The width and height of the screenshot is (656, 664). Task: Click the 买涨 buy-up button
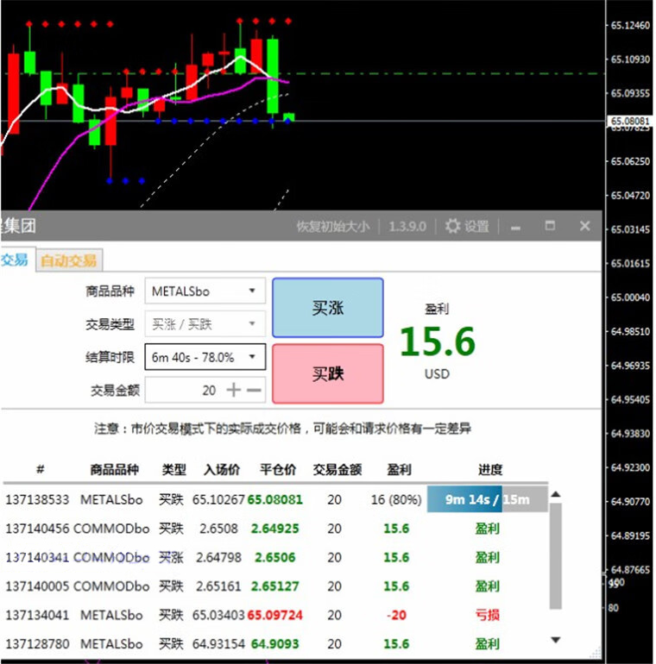328,308
